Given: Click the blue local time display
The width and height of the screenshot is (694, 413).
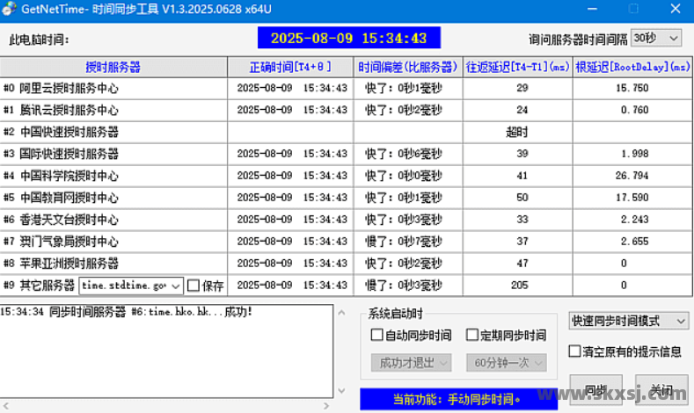Looking at the screenshot, I should point(348,38).
